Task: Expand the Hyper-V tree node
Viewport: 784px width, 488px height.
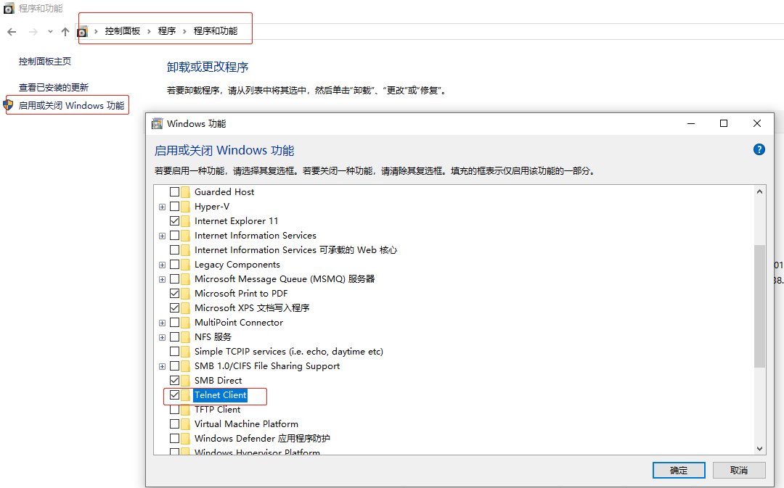Action: [162, 207]
